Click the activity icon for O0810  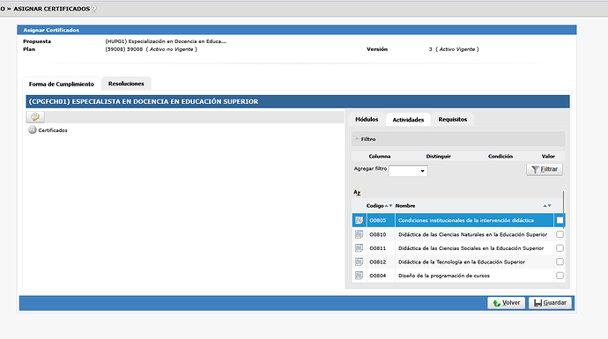pos(359,234)
